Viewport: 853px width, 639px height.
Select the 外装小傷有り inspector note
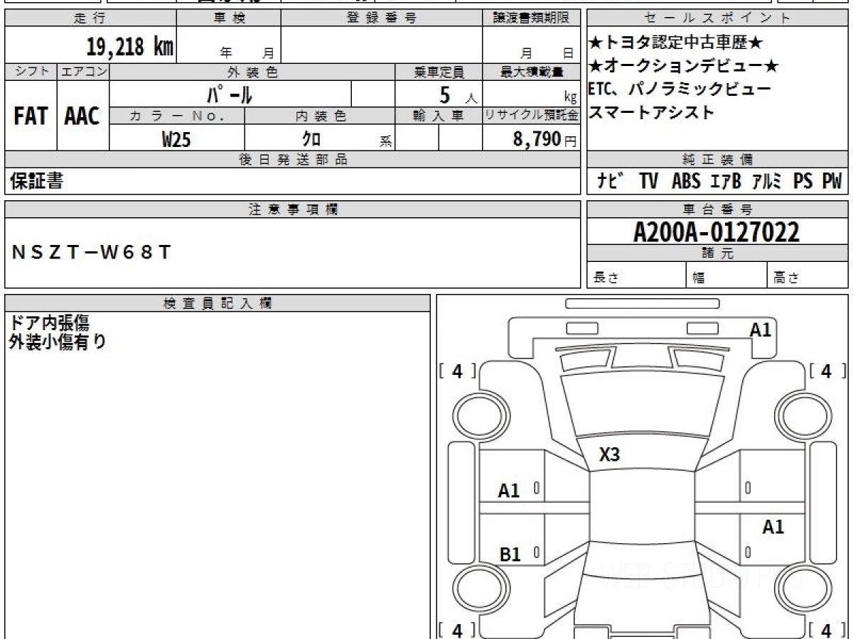pos(58,341)
